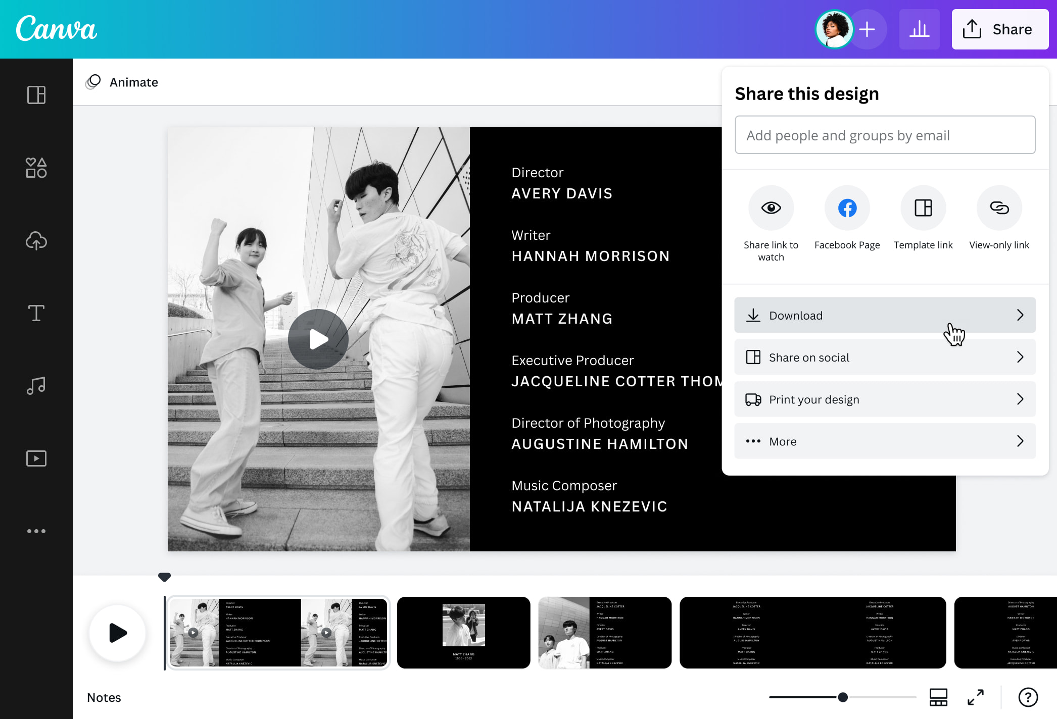
Task: Get a View-only link
Action: [999, 208]
